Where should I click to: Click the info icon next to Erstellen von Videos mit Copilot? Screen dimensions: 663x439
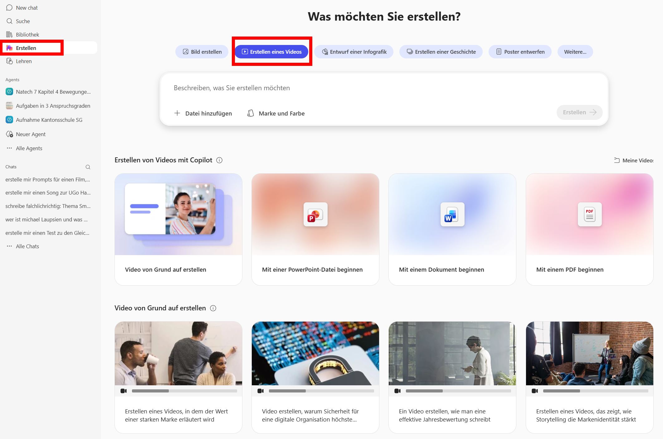[x=219, y=160]
